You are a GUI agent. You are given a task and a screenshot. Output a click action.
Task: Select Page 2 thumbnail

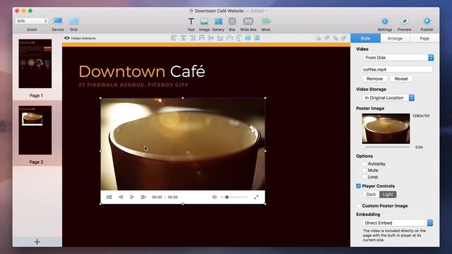pos(35,130)
